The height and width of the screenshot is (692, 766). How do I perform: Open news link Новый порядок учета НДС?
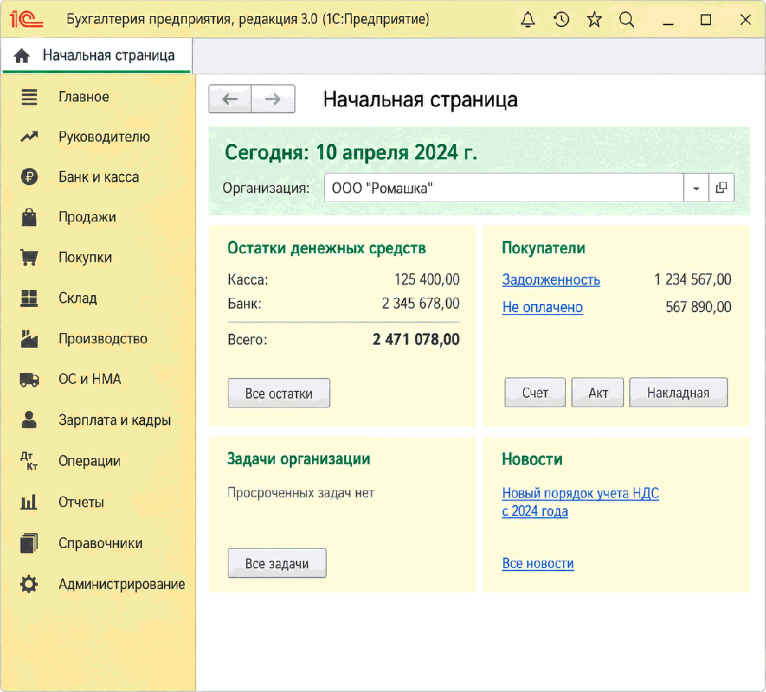point(580,502)
